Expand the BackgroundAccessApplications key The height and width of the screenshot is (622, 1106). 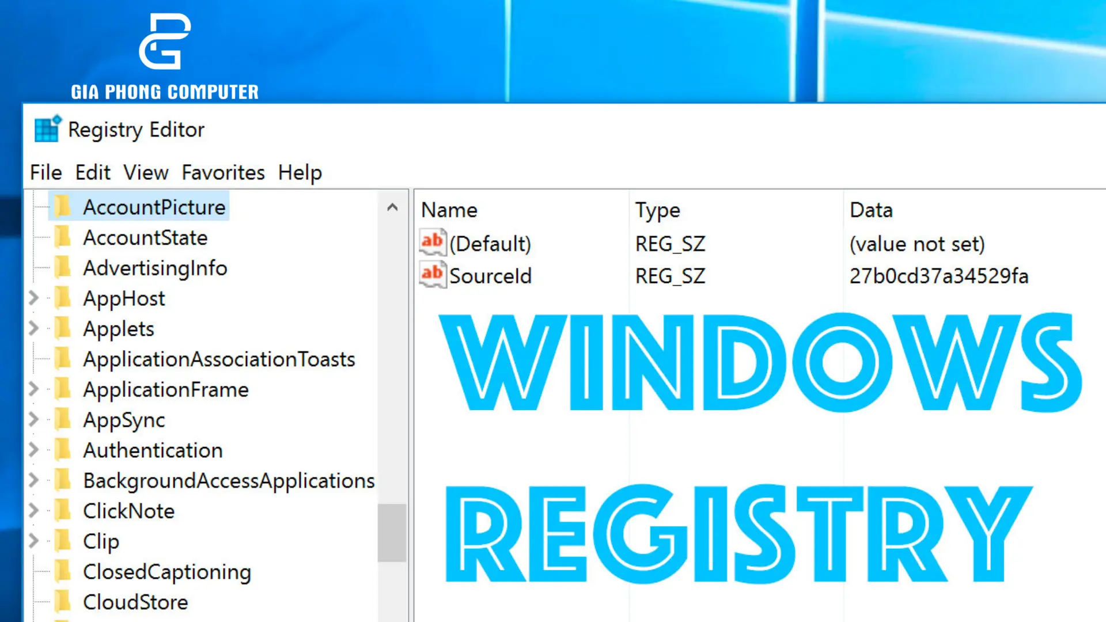[x=33, y=480]
